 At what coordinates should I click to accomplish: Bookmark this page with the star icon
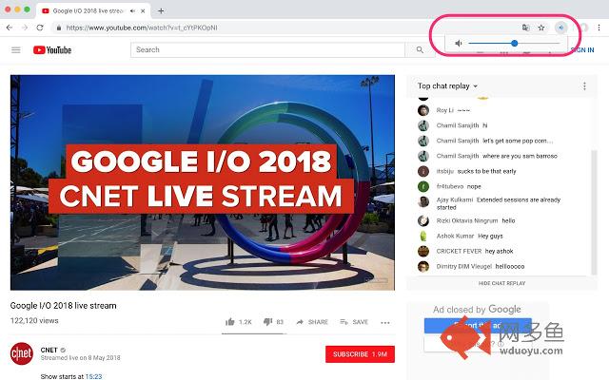click(541, 28)
